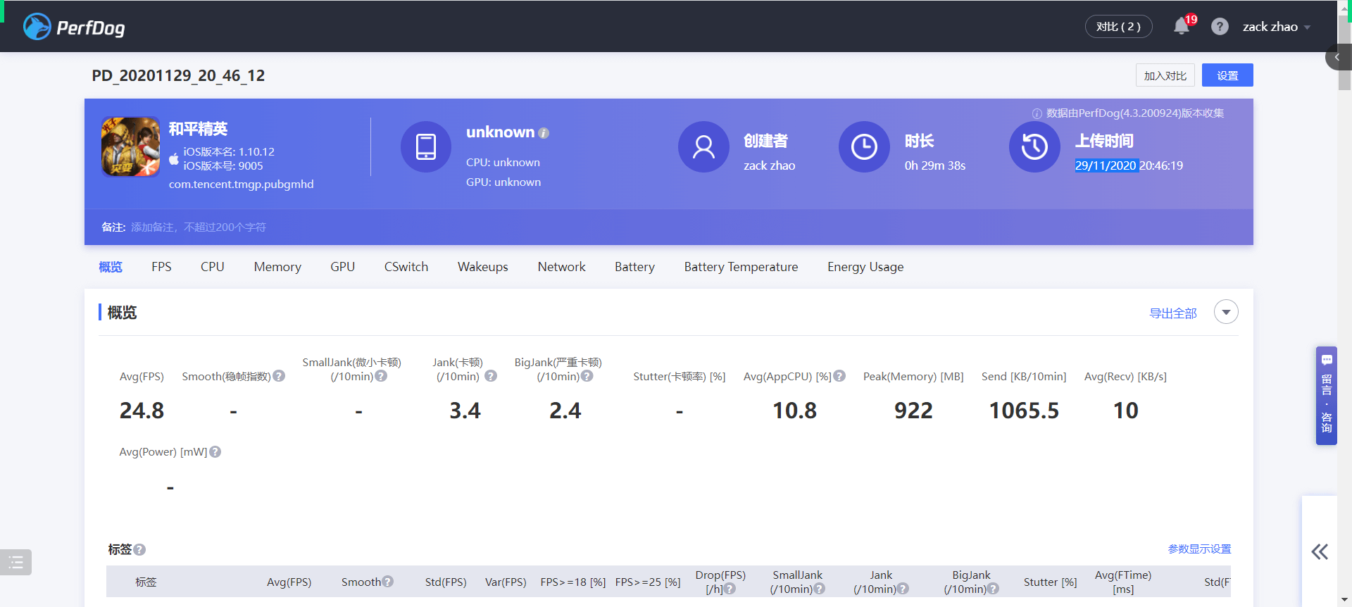1352x607 pixels.
Task: Click the PerfDog version info icon
Action: point(1037,113)
